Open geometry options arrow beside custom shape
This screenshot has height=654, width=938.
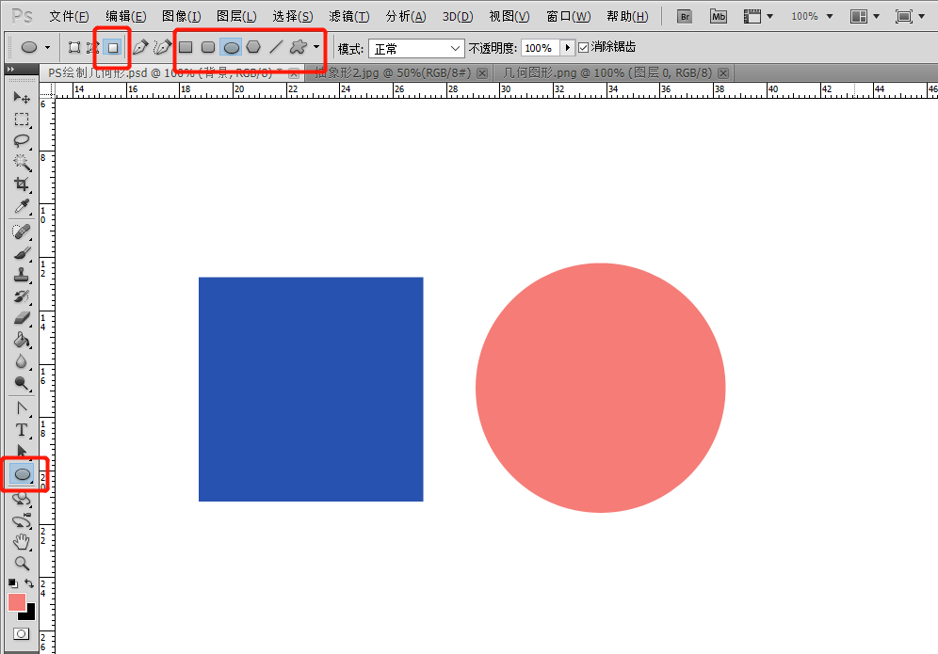[316, 47]
